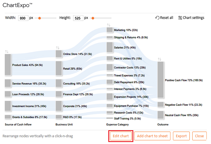Open the Export button

pos(181,136)
